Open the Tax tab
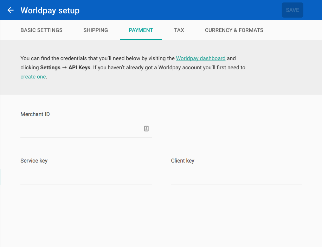This screenshot has width=322, height=247. 179,30
